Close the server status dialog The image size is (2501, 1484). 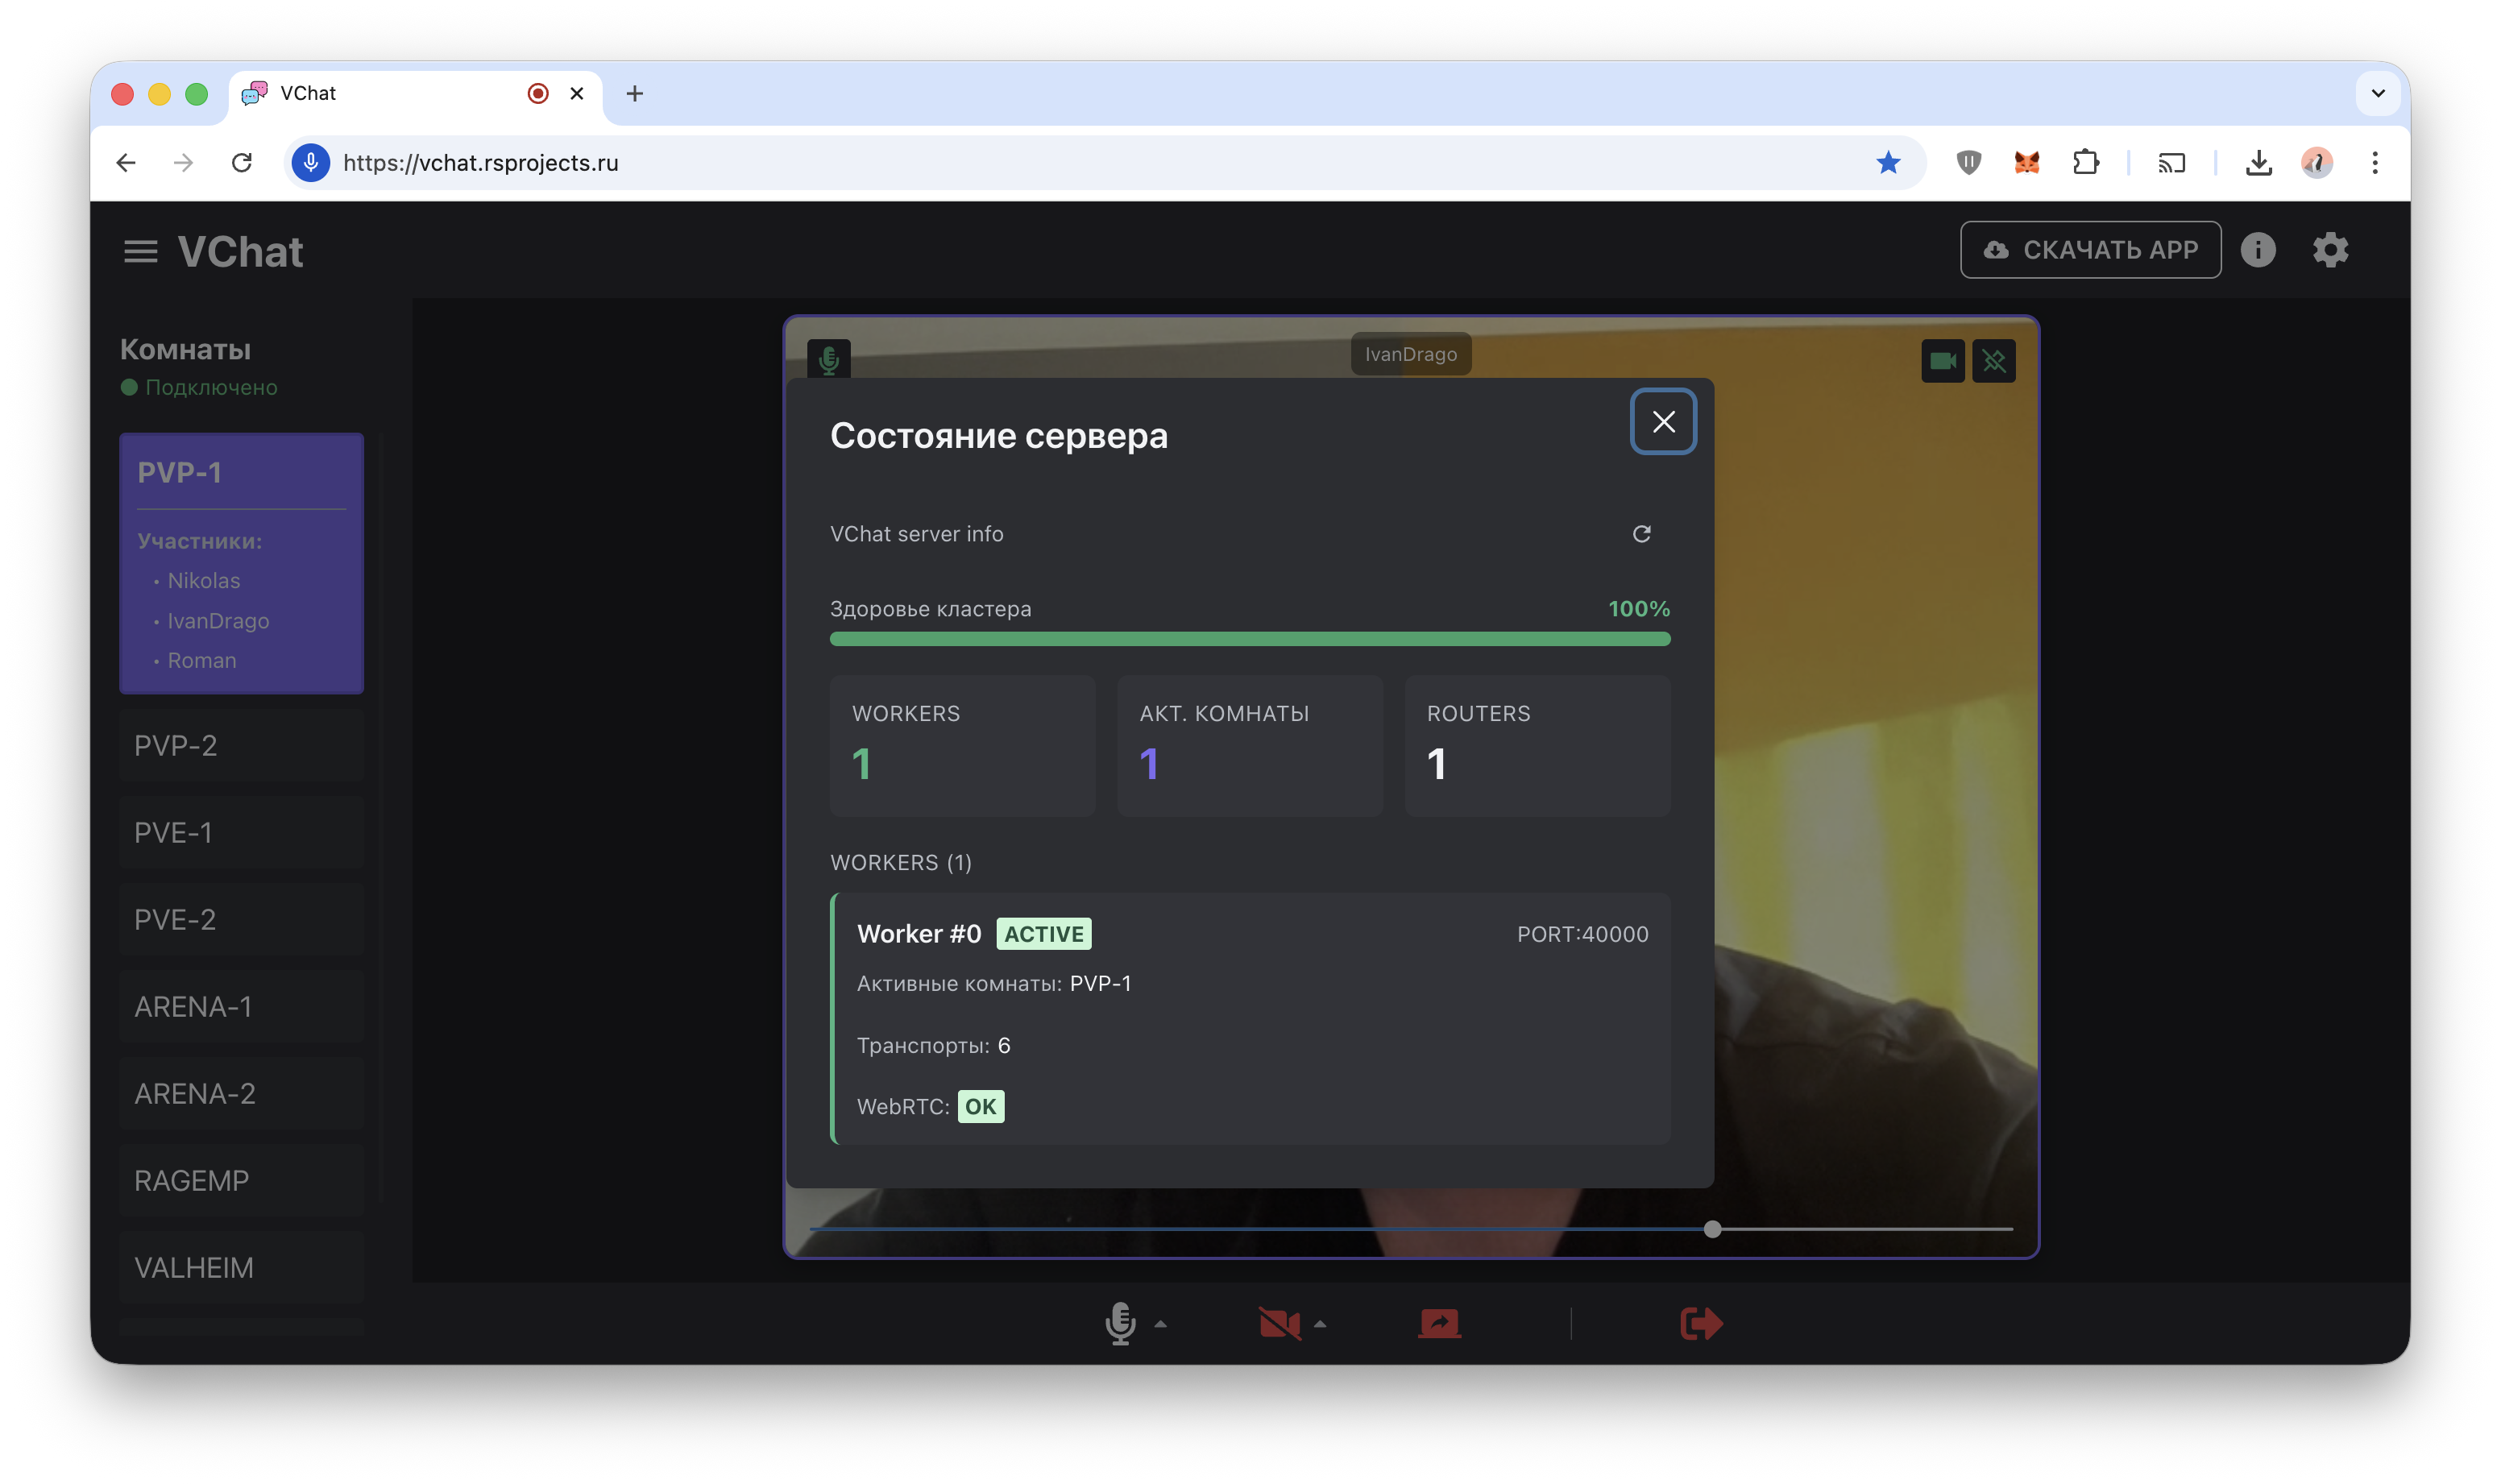click(1663, 422)
